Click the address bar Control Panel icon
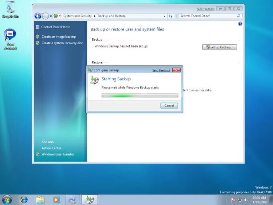Image resolution: width=273 pixels, height=205 pixels. click(56, 16)
